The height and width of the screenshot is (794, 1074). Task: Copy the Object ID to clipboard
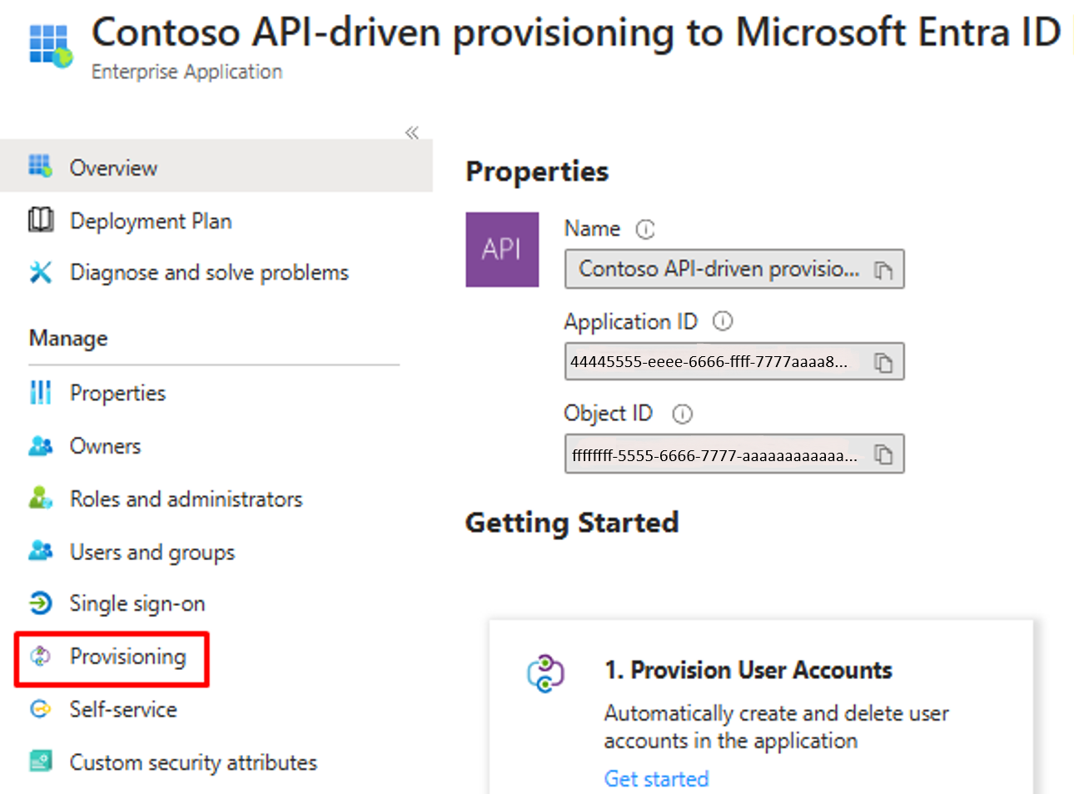(x=883, y=454)
